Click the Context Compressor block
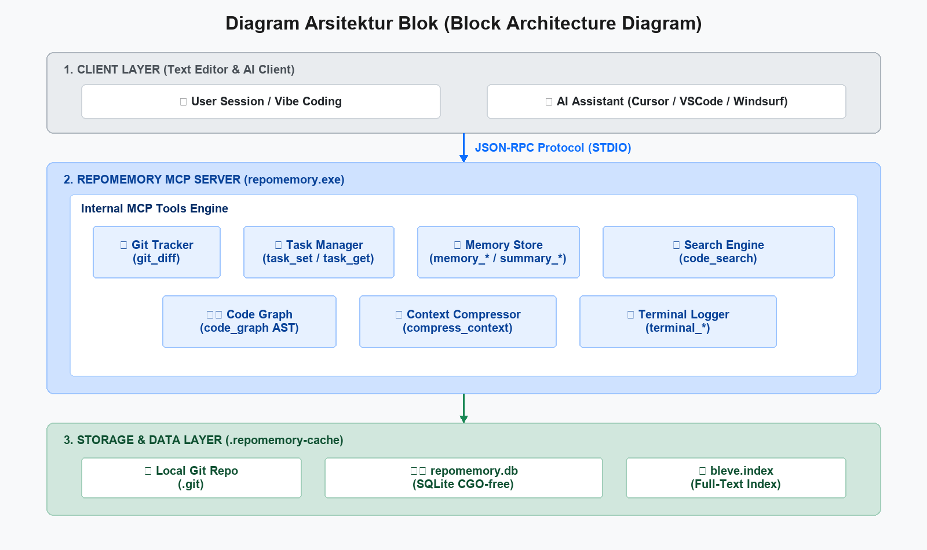Image resolution: width=927 pixels, height=550 pixels. coord(458,321)
